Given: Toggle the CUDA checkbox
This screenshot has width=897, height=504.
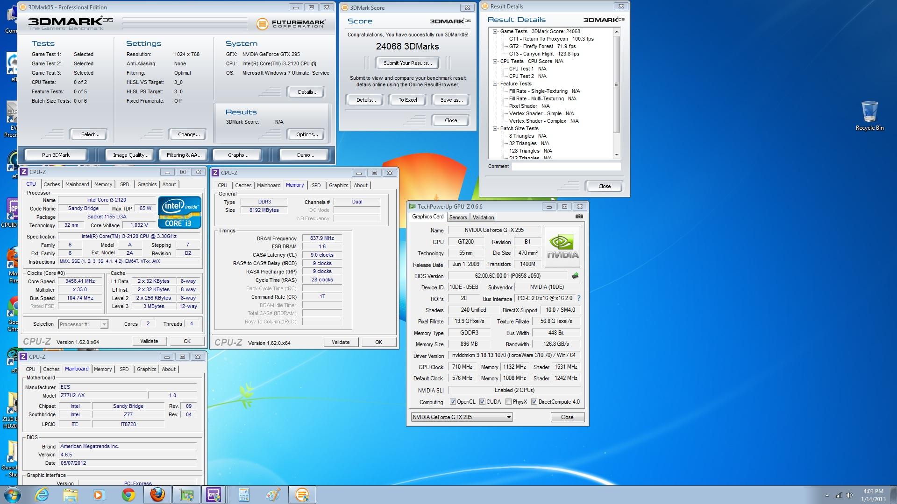Looking at the screenshot, I should [482, 402].
